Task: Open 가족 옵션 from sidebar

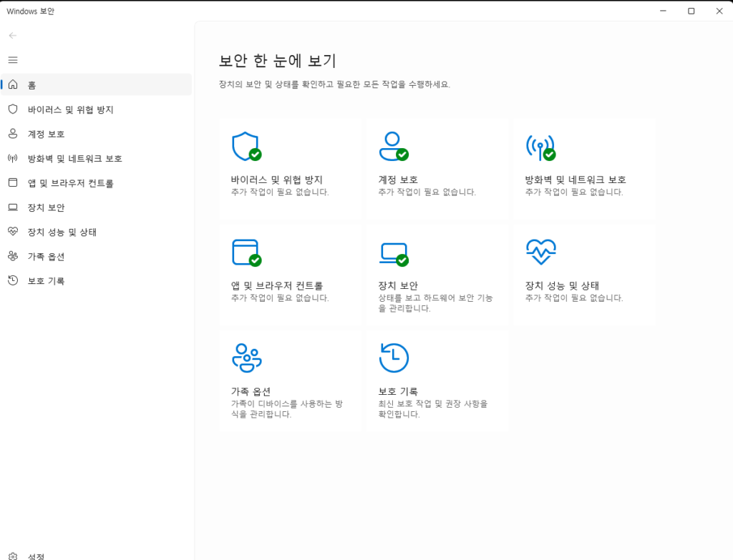Action: [x=97, y=256]
